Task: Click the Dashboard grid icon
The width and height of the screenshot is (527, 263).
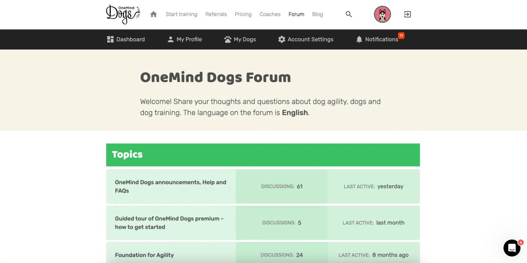Action: click(x=110, y=39)
